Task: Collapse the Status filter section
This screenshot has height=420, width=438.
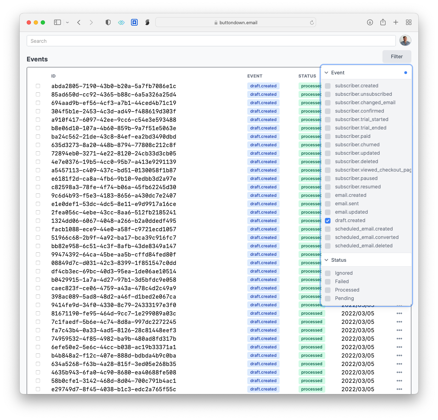Action: click(327, 260)
